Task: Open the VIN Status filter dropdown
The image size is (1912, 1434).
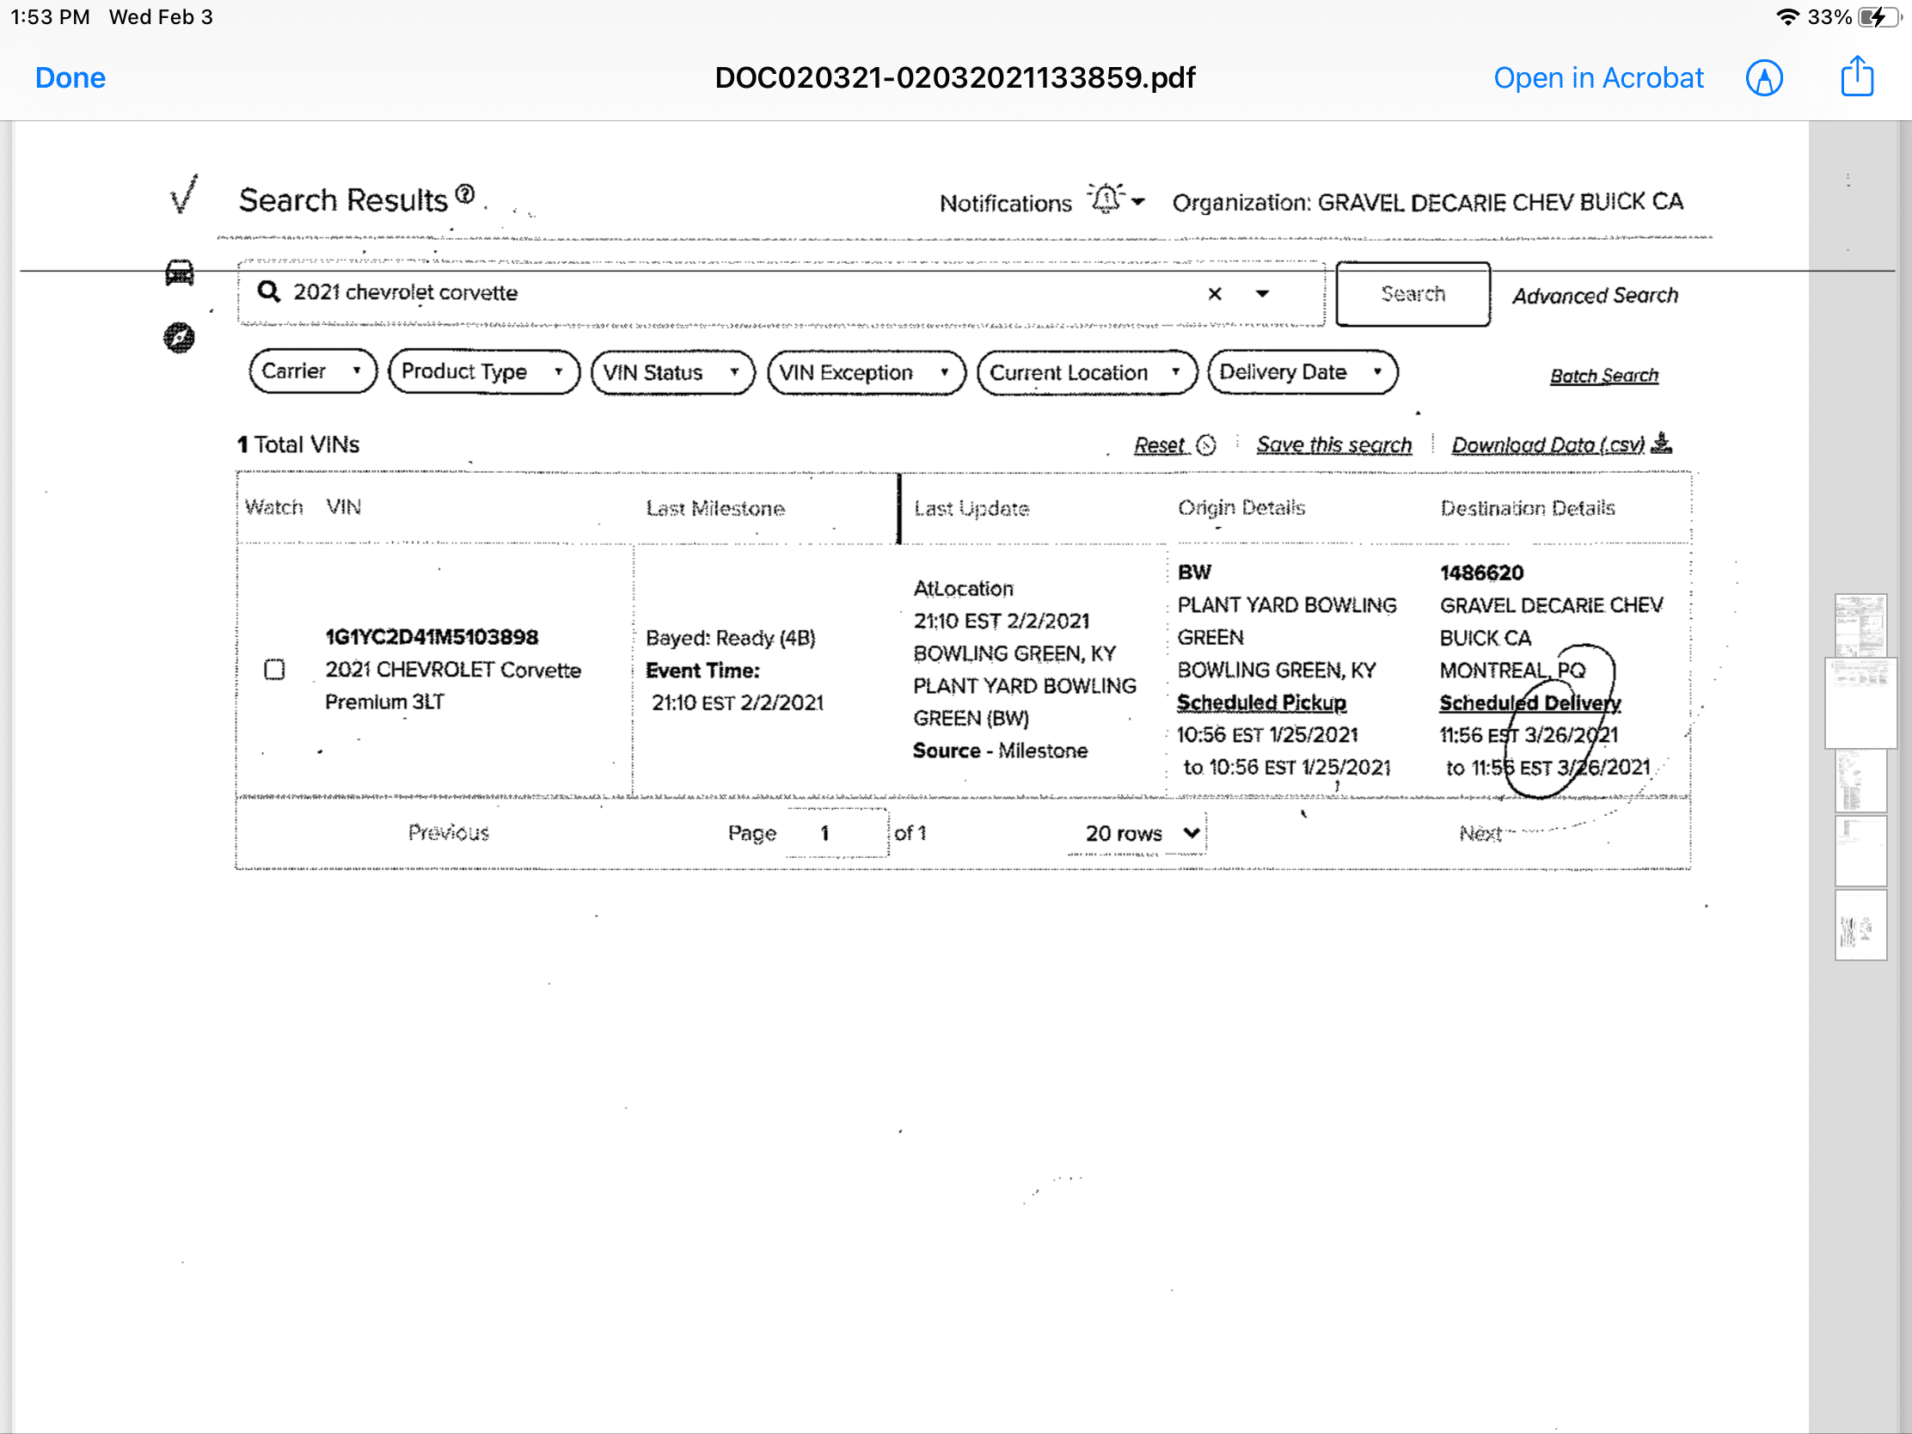Action: (671, 372)
